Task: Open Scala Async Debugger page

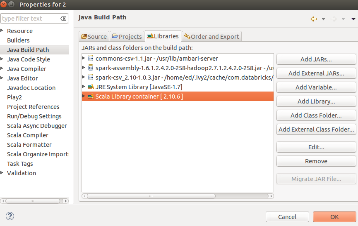Action: pos(37,126)
